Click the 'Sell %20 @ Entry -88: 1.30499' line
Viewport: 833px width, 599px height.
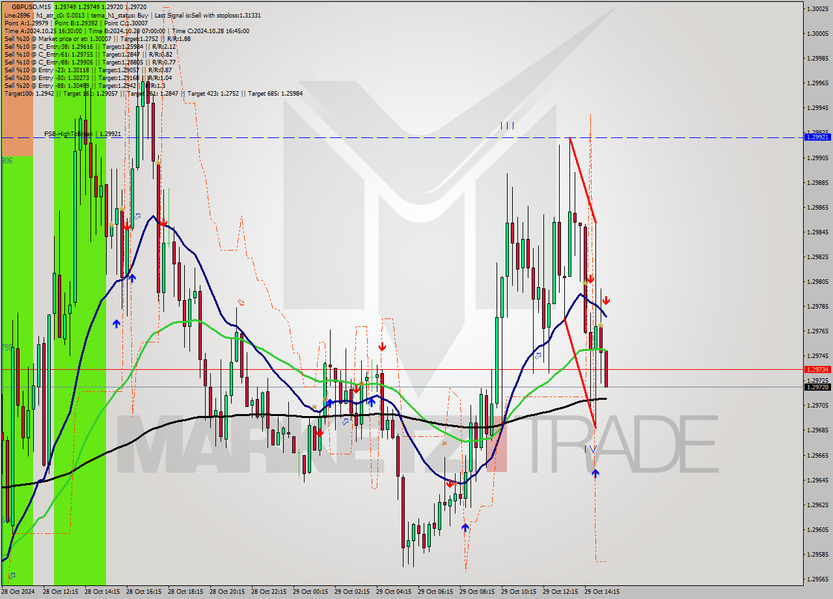click(x=85, y=85)
